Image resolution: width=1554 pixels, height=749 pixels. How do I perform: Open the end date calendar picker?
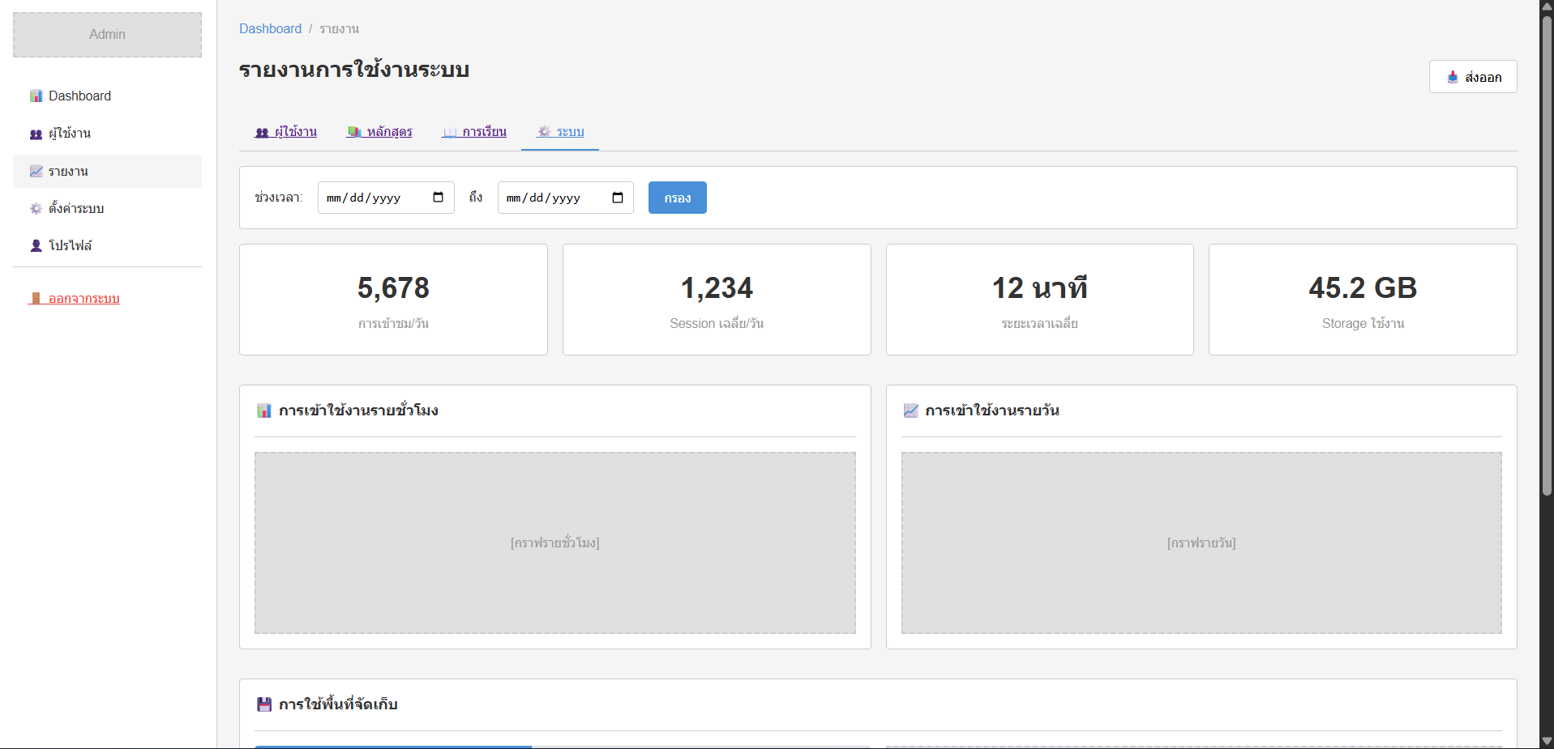[618, 198]
